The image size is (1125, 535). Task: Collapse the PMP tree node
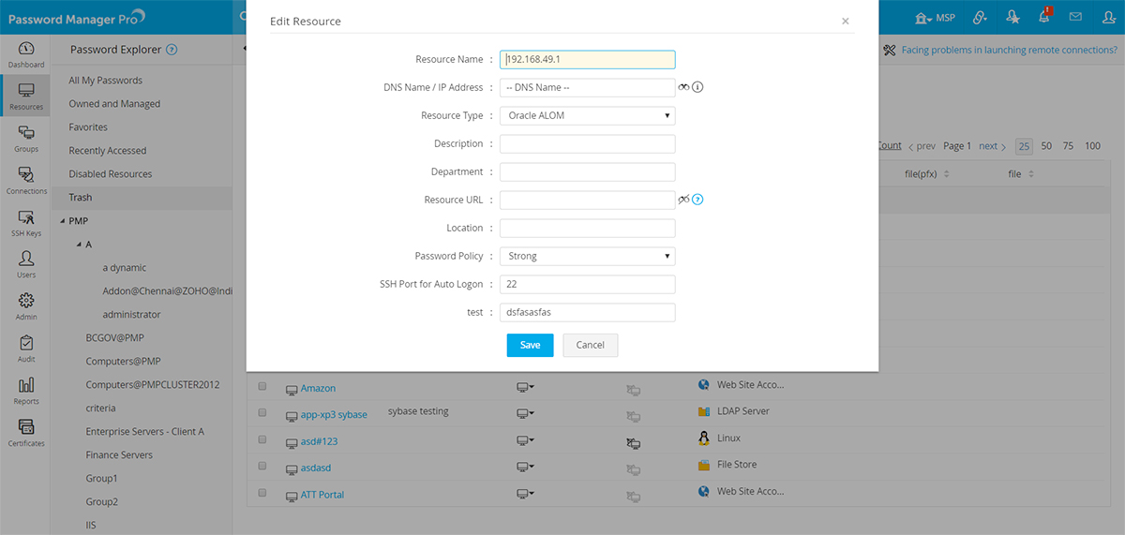tap(62, 221)
